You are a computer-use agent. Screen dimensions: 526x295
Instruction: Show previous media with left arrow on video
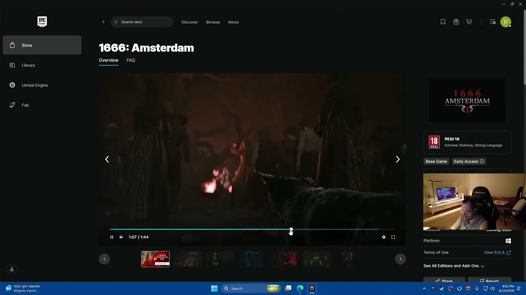[107, 159]
